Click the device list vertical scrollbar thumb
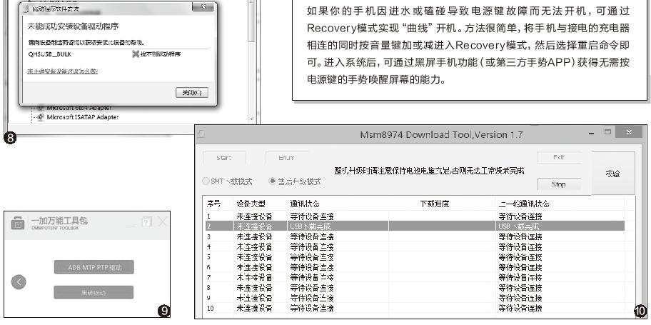This screenshot has width=651, height=325. 251,21
